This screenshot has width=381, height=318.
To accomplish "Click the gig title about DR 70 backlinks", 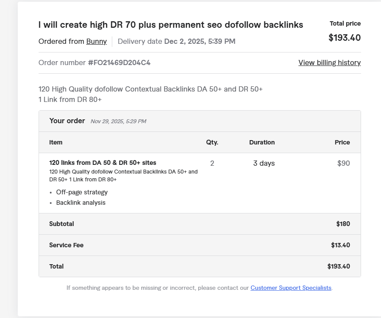I will pos(171,25).
